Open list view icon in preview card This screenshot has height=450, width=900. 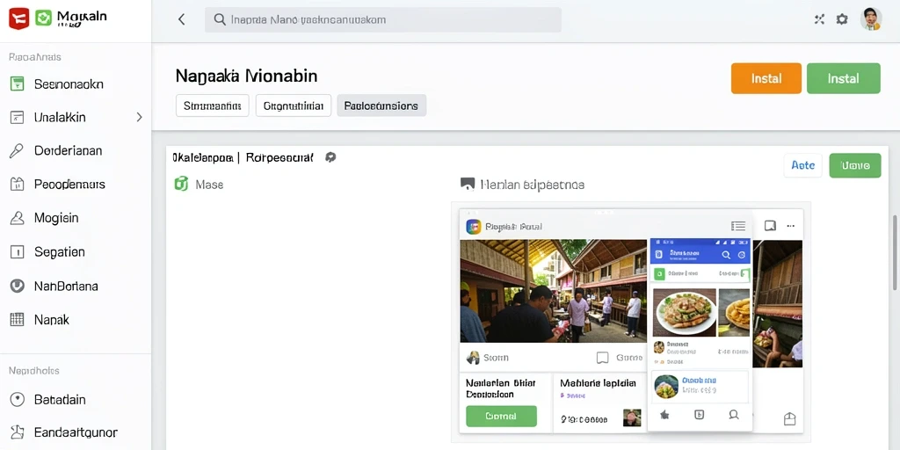pos(738,226)
